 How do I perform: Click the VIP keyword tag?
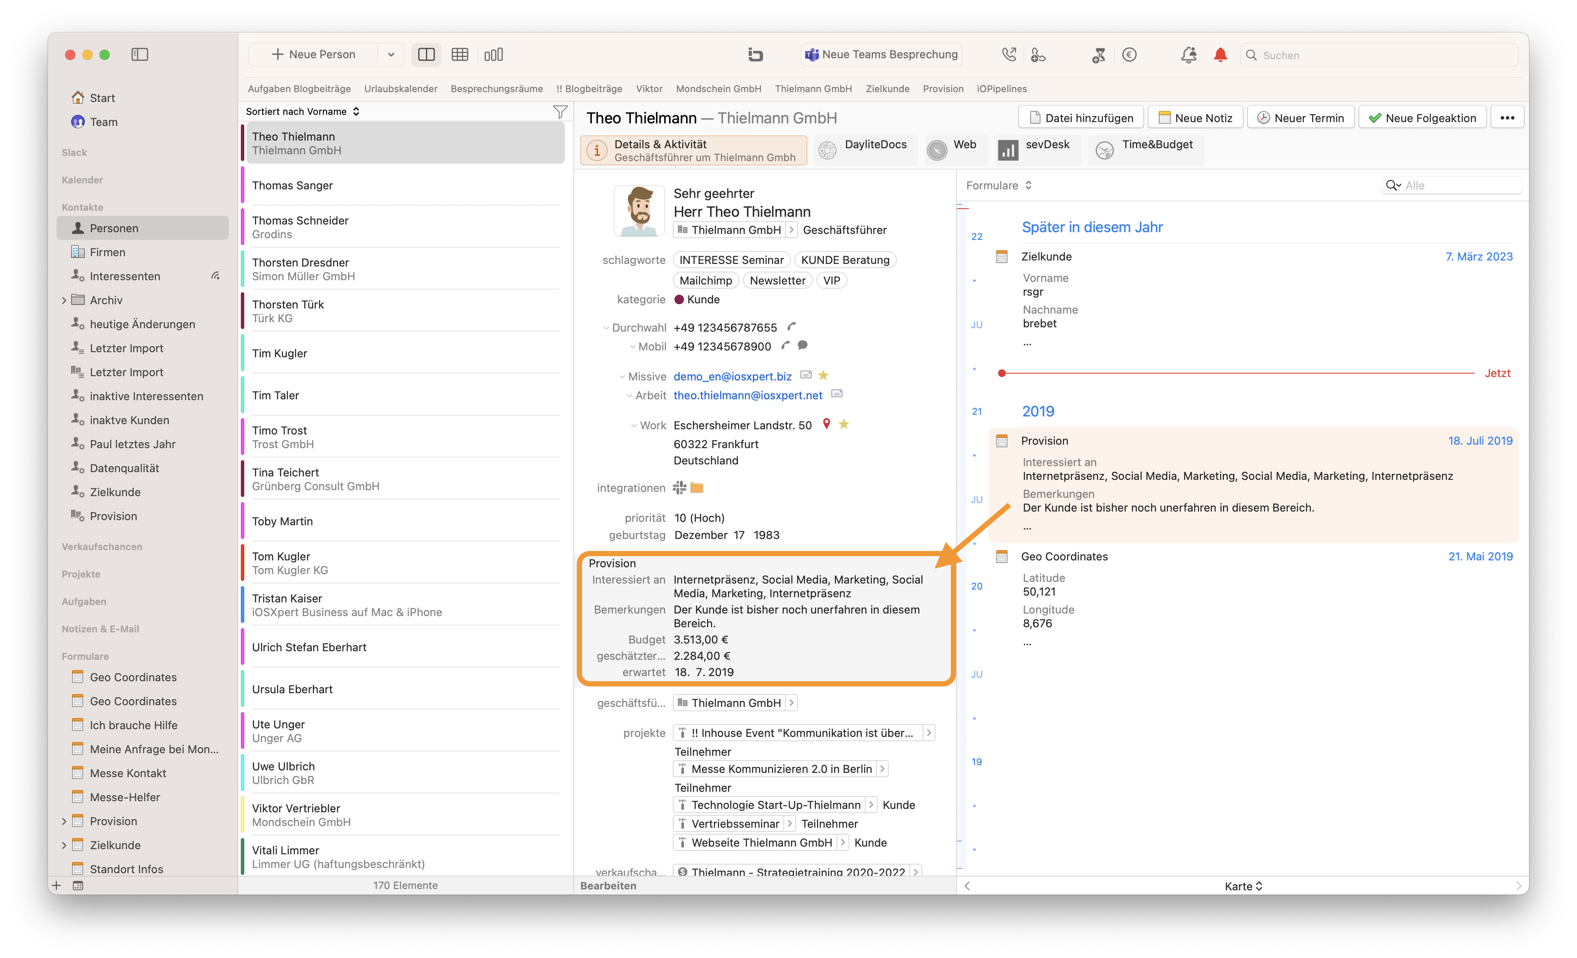point(831,280)
